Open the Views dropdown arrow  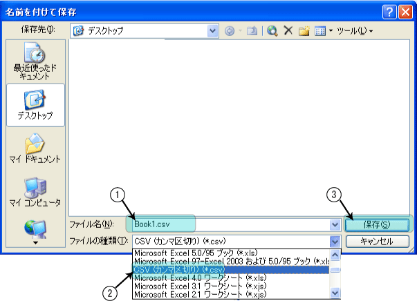tap(331, 31)
